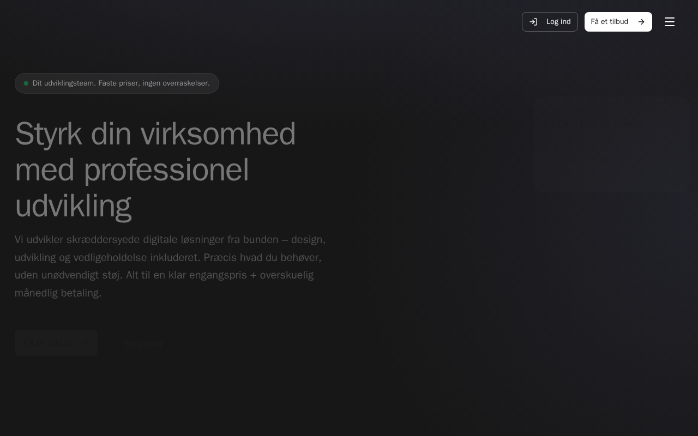Click the arrow icon in the faded hero button
Viewport: 698px width, 436px height.
point(85,343)
